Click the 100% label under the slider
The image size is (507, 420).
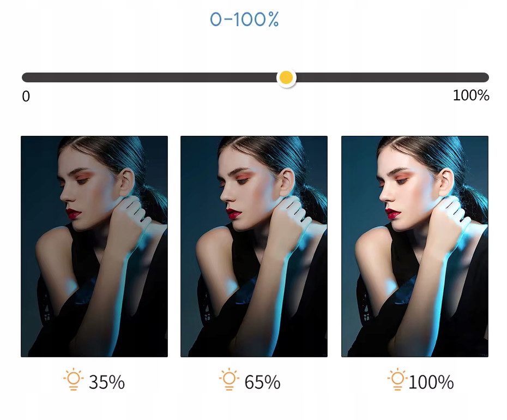tap(471, 95)
